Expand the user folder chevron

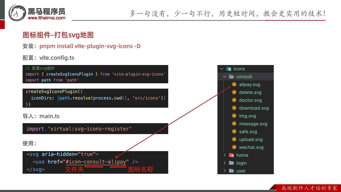pos(225,171)
